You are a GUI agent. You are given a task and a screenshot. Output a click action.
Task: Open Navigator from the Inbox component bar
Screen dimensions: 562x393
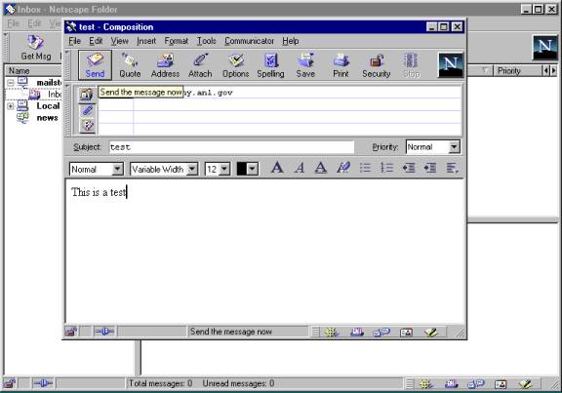click(425, 384)
